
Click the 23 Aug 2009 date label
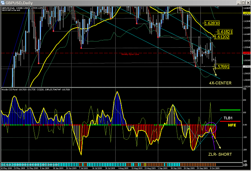[x=150, y=168]
